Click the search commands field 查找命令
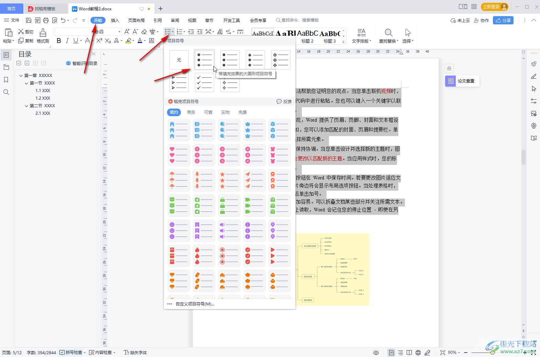 point(298,20)
